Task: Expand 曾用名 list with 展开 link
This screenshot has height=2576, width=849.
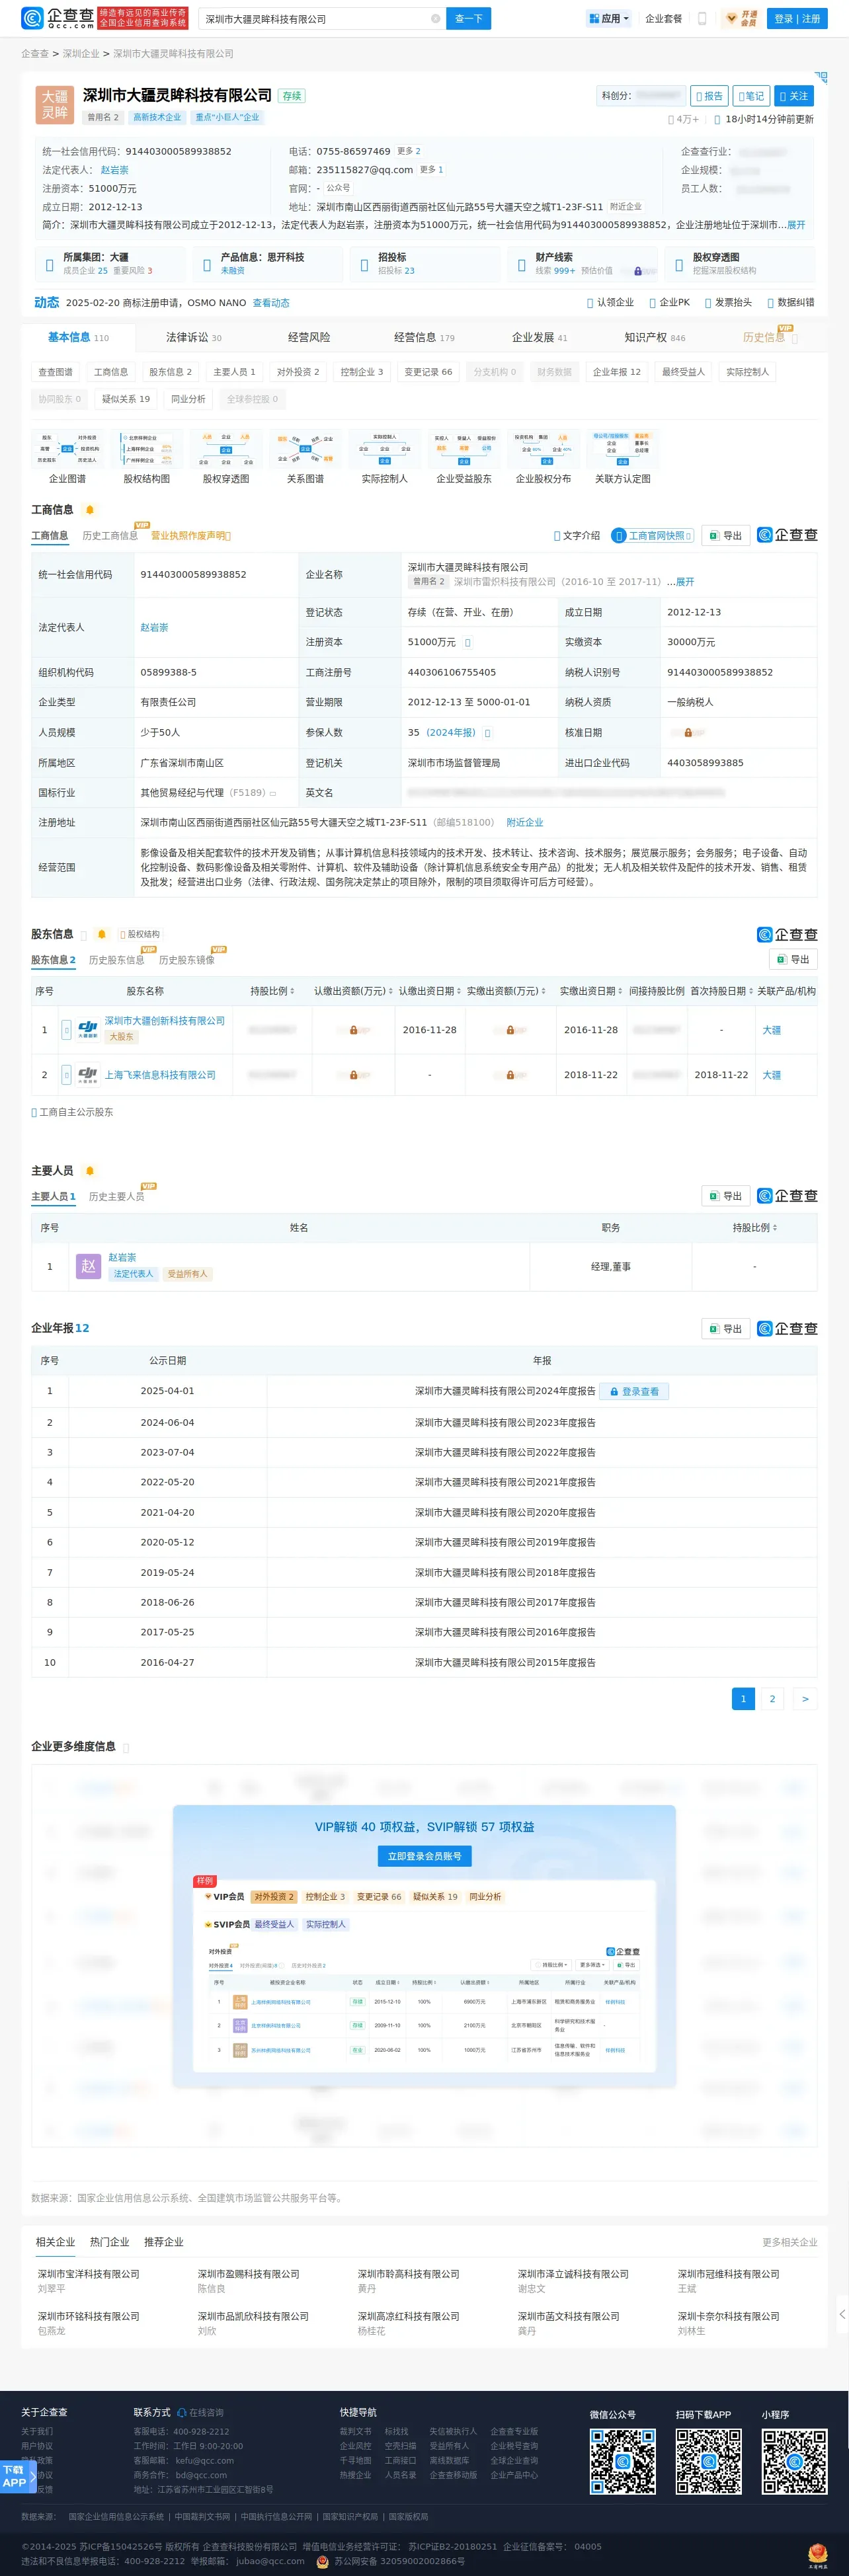Action: point(685,582)
